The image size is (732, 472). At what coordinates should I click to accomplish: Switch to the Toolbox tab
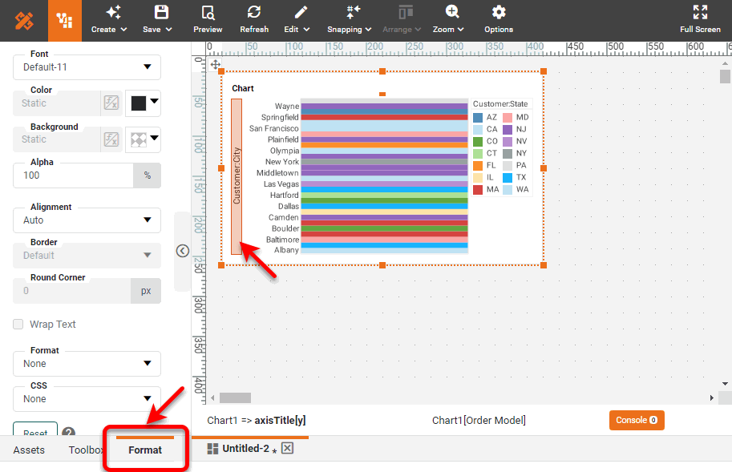[x=84, y=450]
